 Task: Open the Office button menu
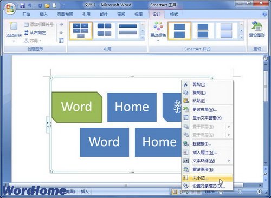click(10, 8)
